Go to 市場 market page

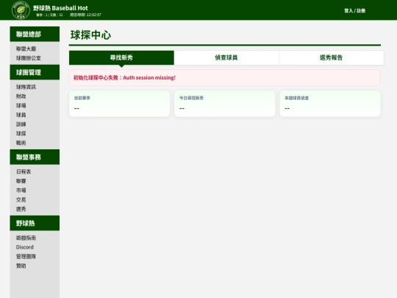(x=21, y=191)
